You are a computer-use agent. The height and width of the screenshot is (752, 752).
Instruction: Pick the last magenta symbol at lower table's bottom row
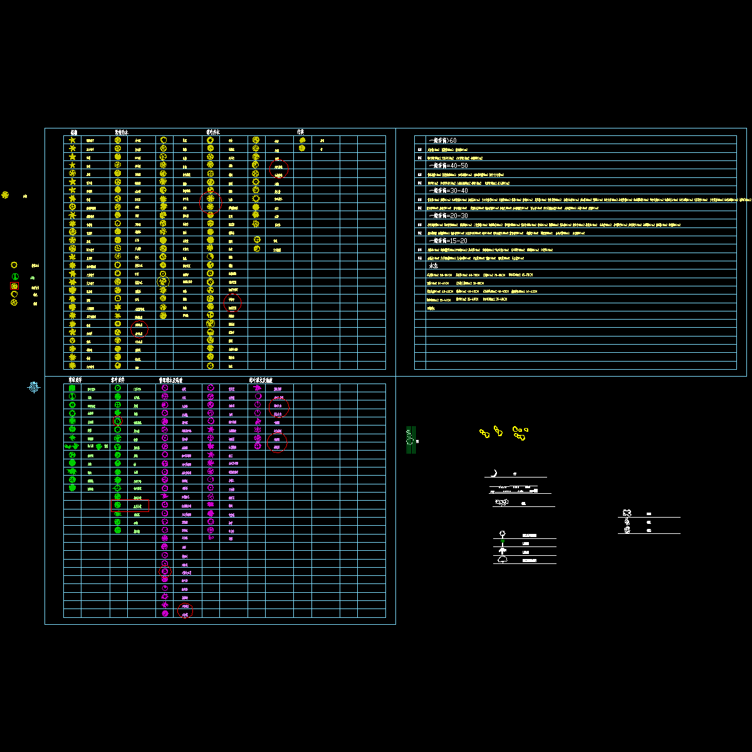click(x=165, y=614)
